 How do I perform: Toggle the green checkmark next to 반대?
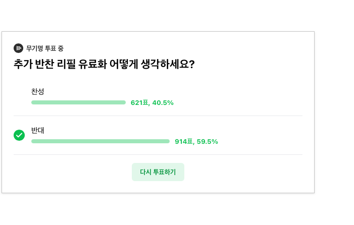pyautogui.click(x=19, y=135)
